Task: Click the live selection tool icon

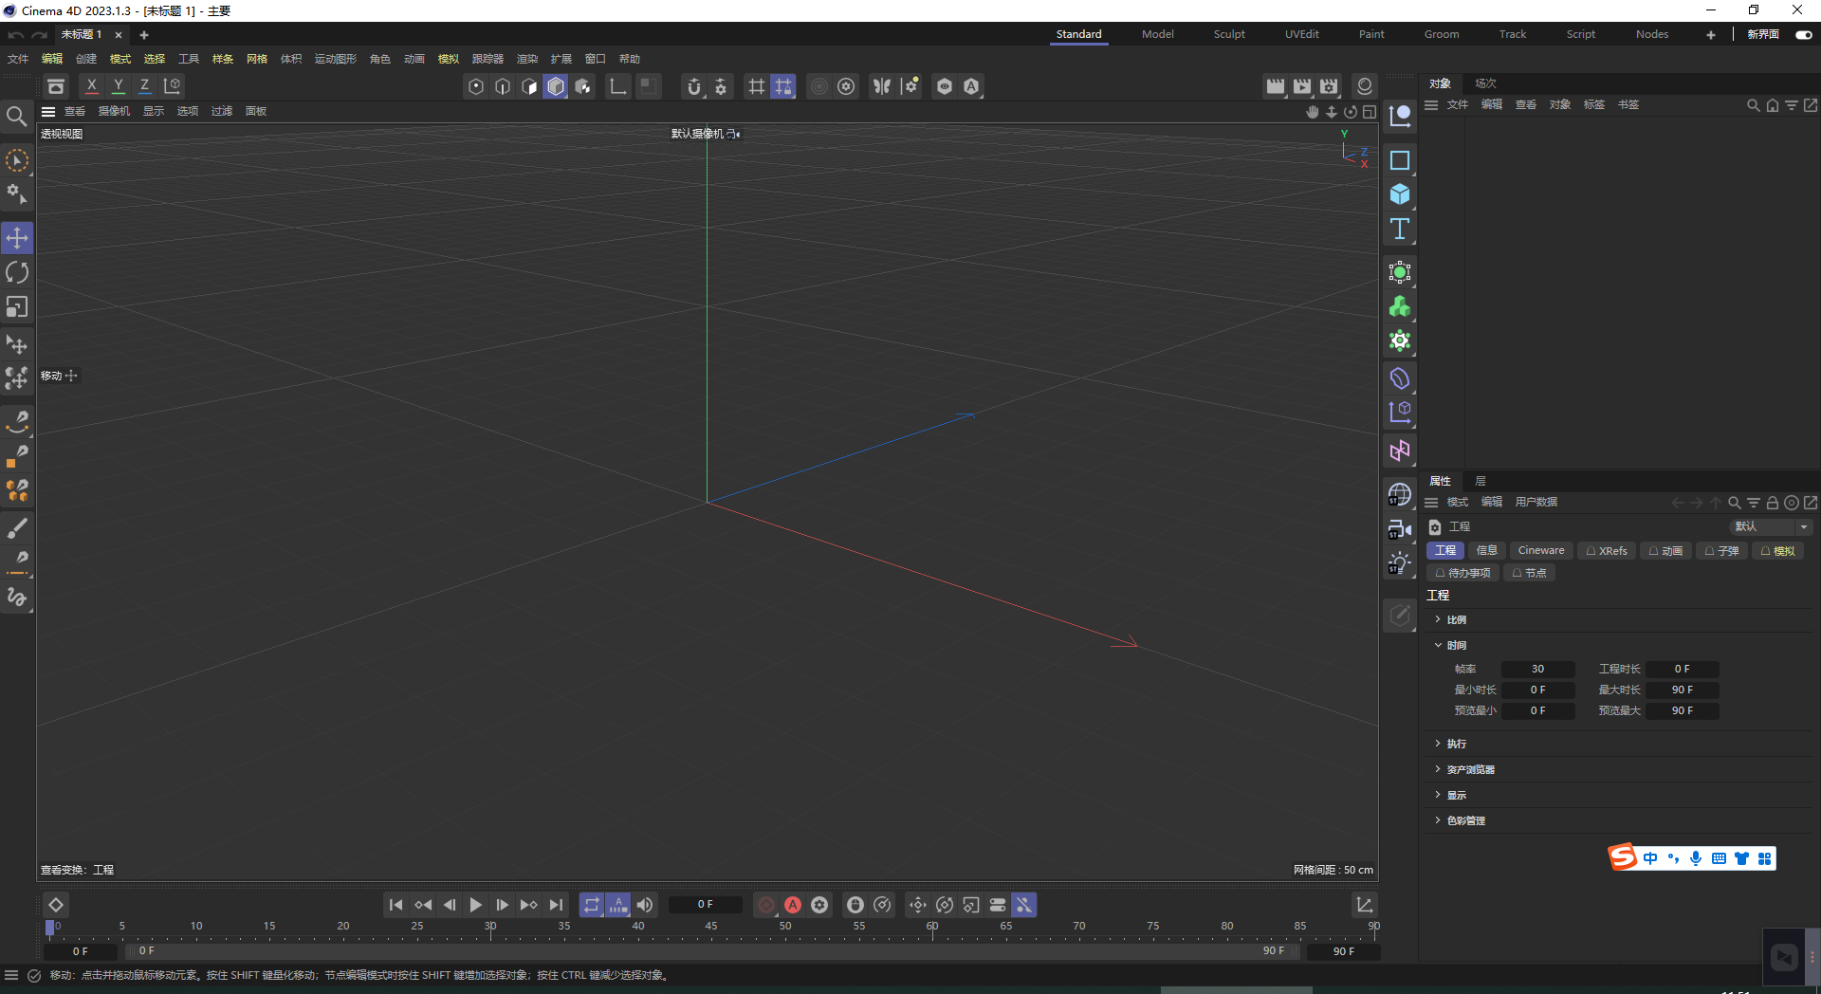Action: 17,161
